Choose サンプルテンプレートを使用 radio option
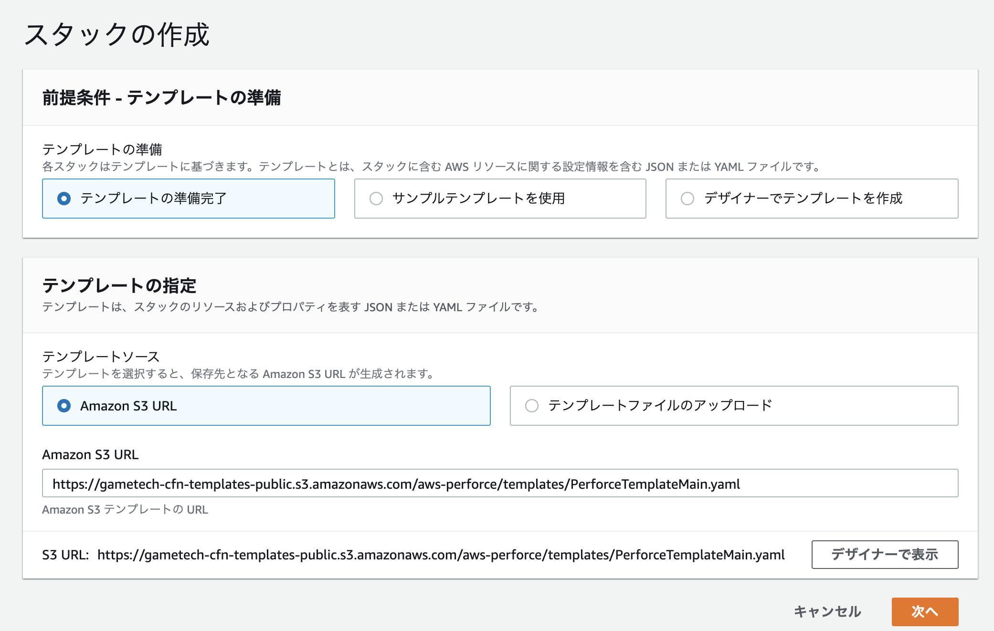 click(376, 199)
